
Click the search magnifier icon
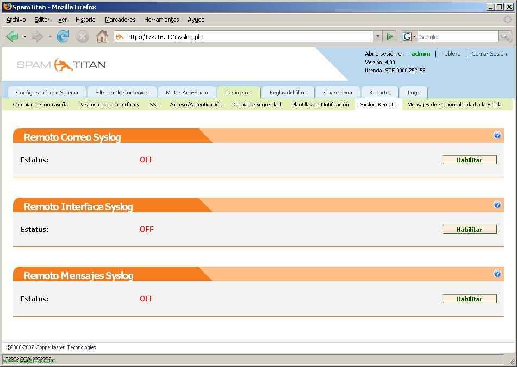pos(504,36)
